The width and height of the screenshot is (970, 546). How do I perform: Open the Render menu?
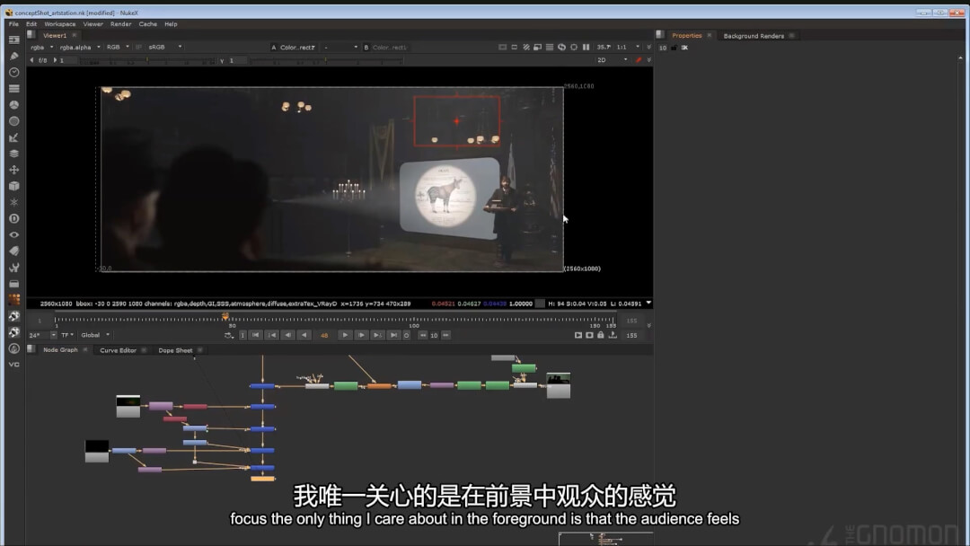click(120, 24)
